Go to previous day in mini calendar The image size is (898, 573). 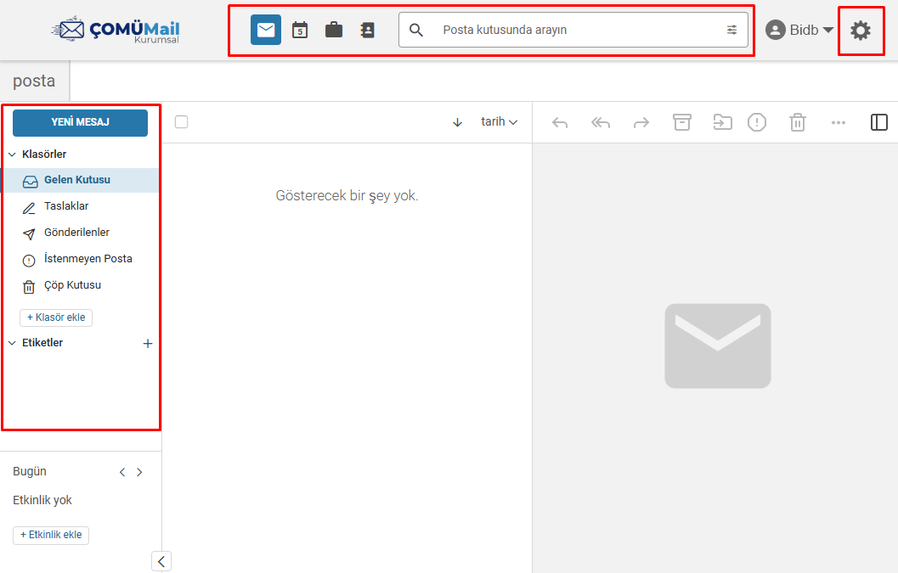tap(122, 472)
